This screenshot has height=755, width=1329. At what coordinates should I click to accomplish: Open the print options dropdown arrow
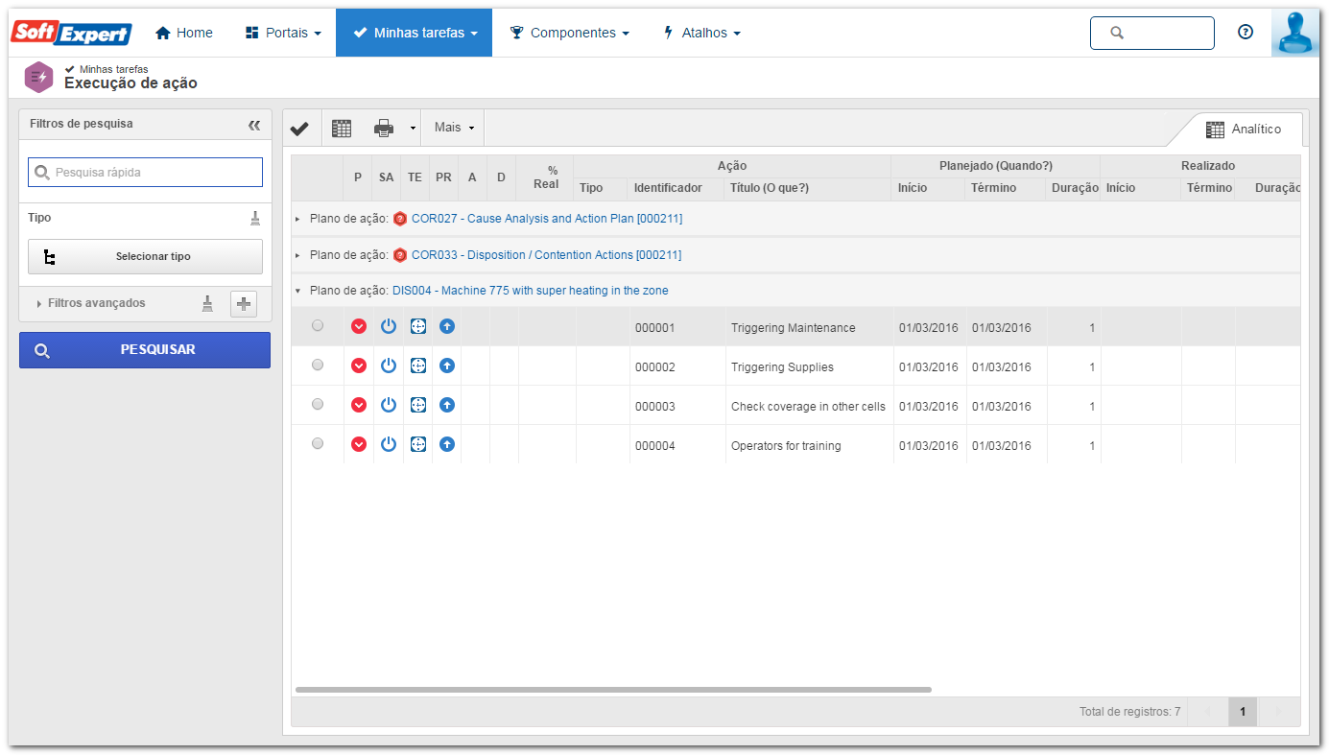point(413,128)
